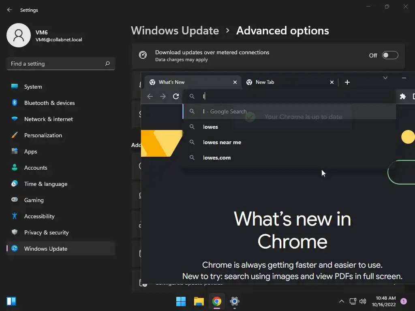Open Accounts settings category
Image resolution: width=415 pixels, height=311 pixels.
pos(61,168)
